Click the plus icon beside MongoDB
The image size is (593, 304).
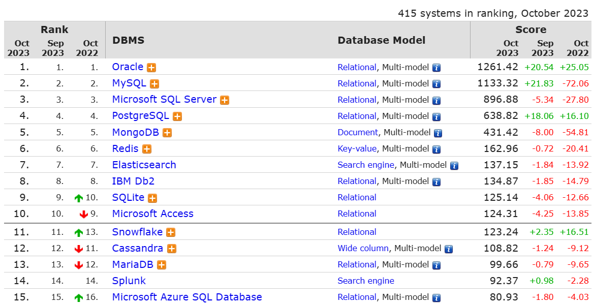tap(167, 133)
